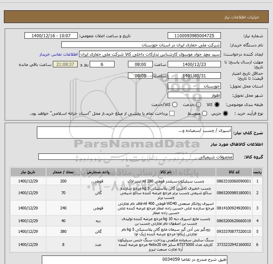Click quantity 70 in row 2

(63, 193)
